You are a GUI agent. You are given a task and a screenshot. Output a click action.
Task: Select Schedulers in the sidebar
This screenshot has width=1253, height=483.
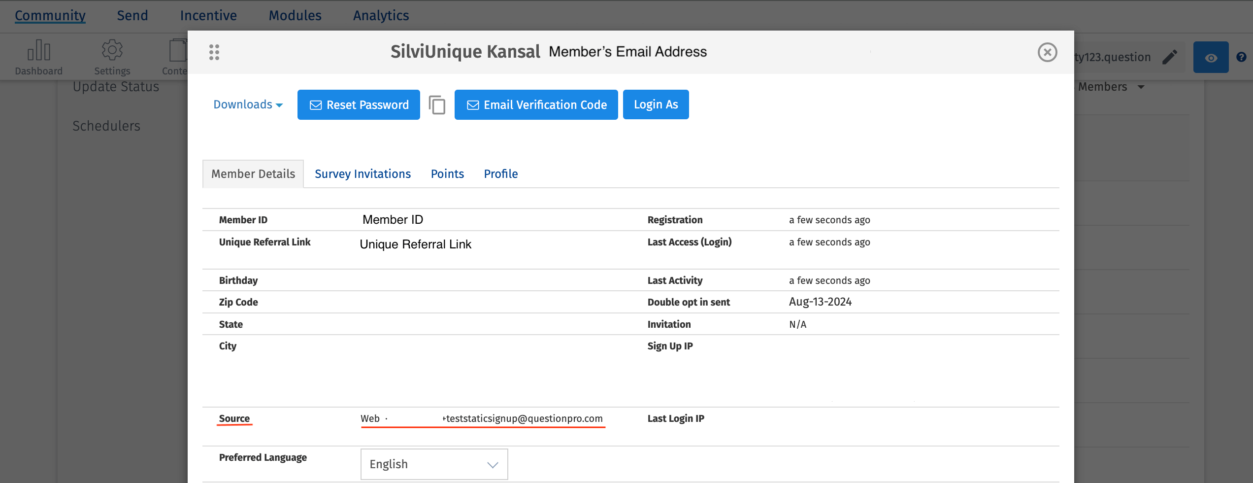point(106,126)
